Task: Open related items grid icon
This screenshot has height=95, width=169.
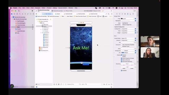Action: [x=36, y=14]
